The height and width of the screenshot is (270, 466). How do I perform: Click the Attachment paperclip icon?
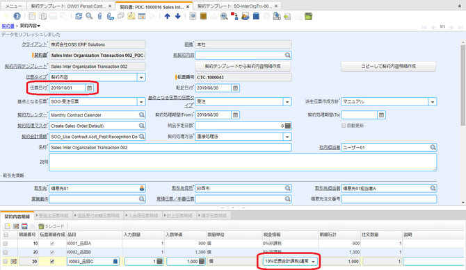point(100,17)
